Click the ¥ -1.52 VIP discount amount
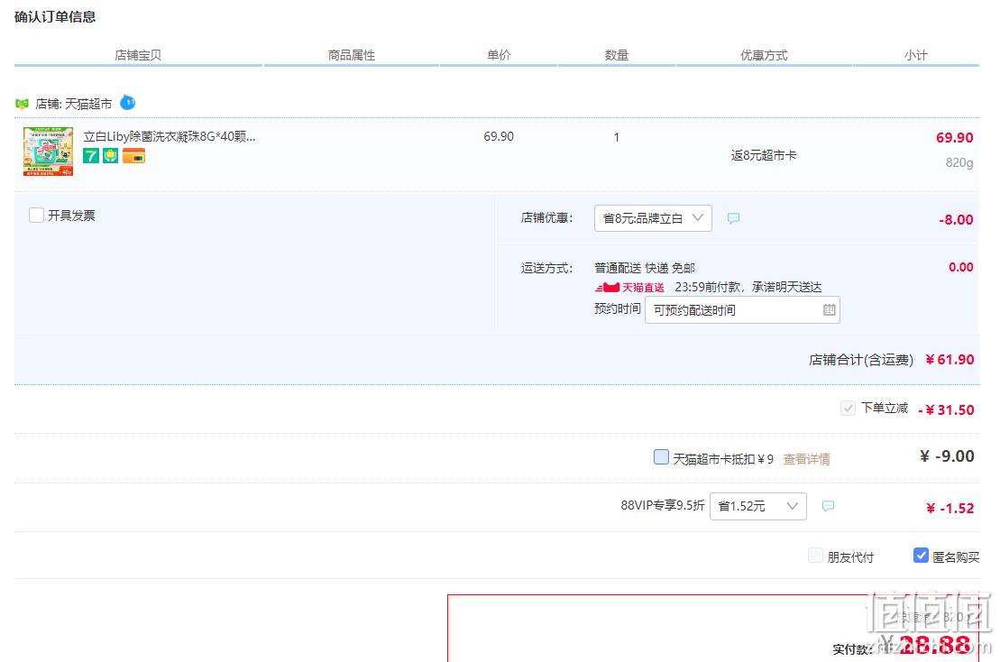Viewport: 1000px width, 662px height. tap(950, 509)
